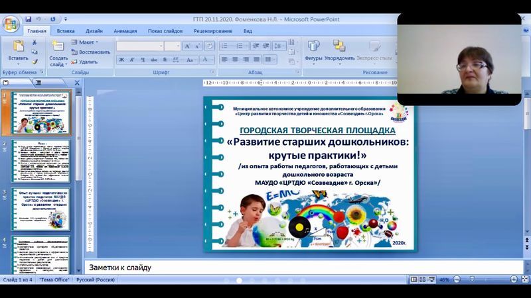Redo action in quick access toolbar
This screenshot has height=298, width=531.
pyautogui.click(x=53, y=19)
